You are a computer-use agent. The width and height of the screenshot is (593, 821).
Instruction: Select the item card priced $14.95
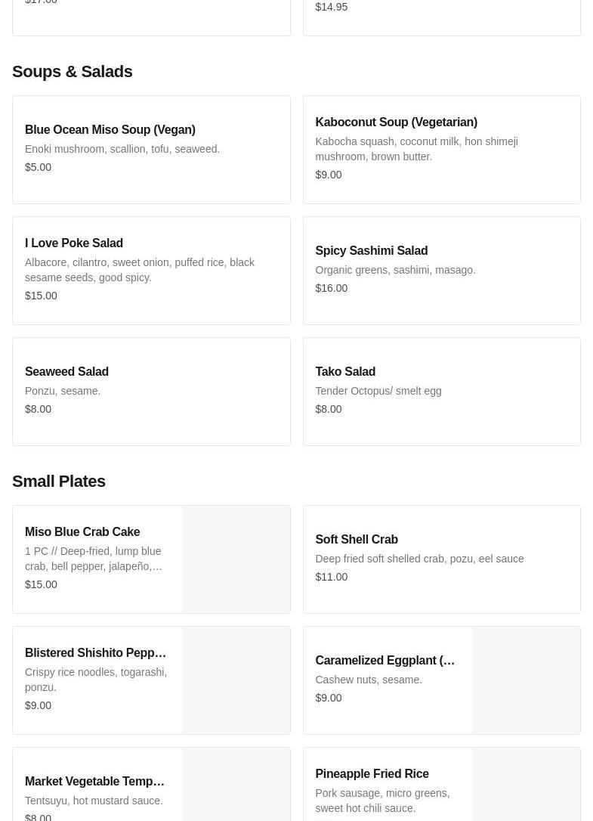pyautogui.click(x=441, y=15)
